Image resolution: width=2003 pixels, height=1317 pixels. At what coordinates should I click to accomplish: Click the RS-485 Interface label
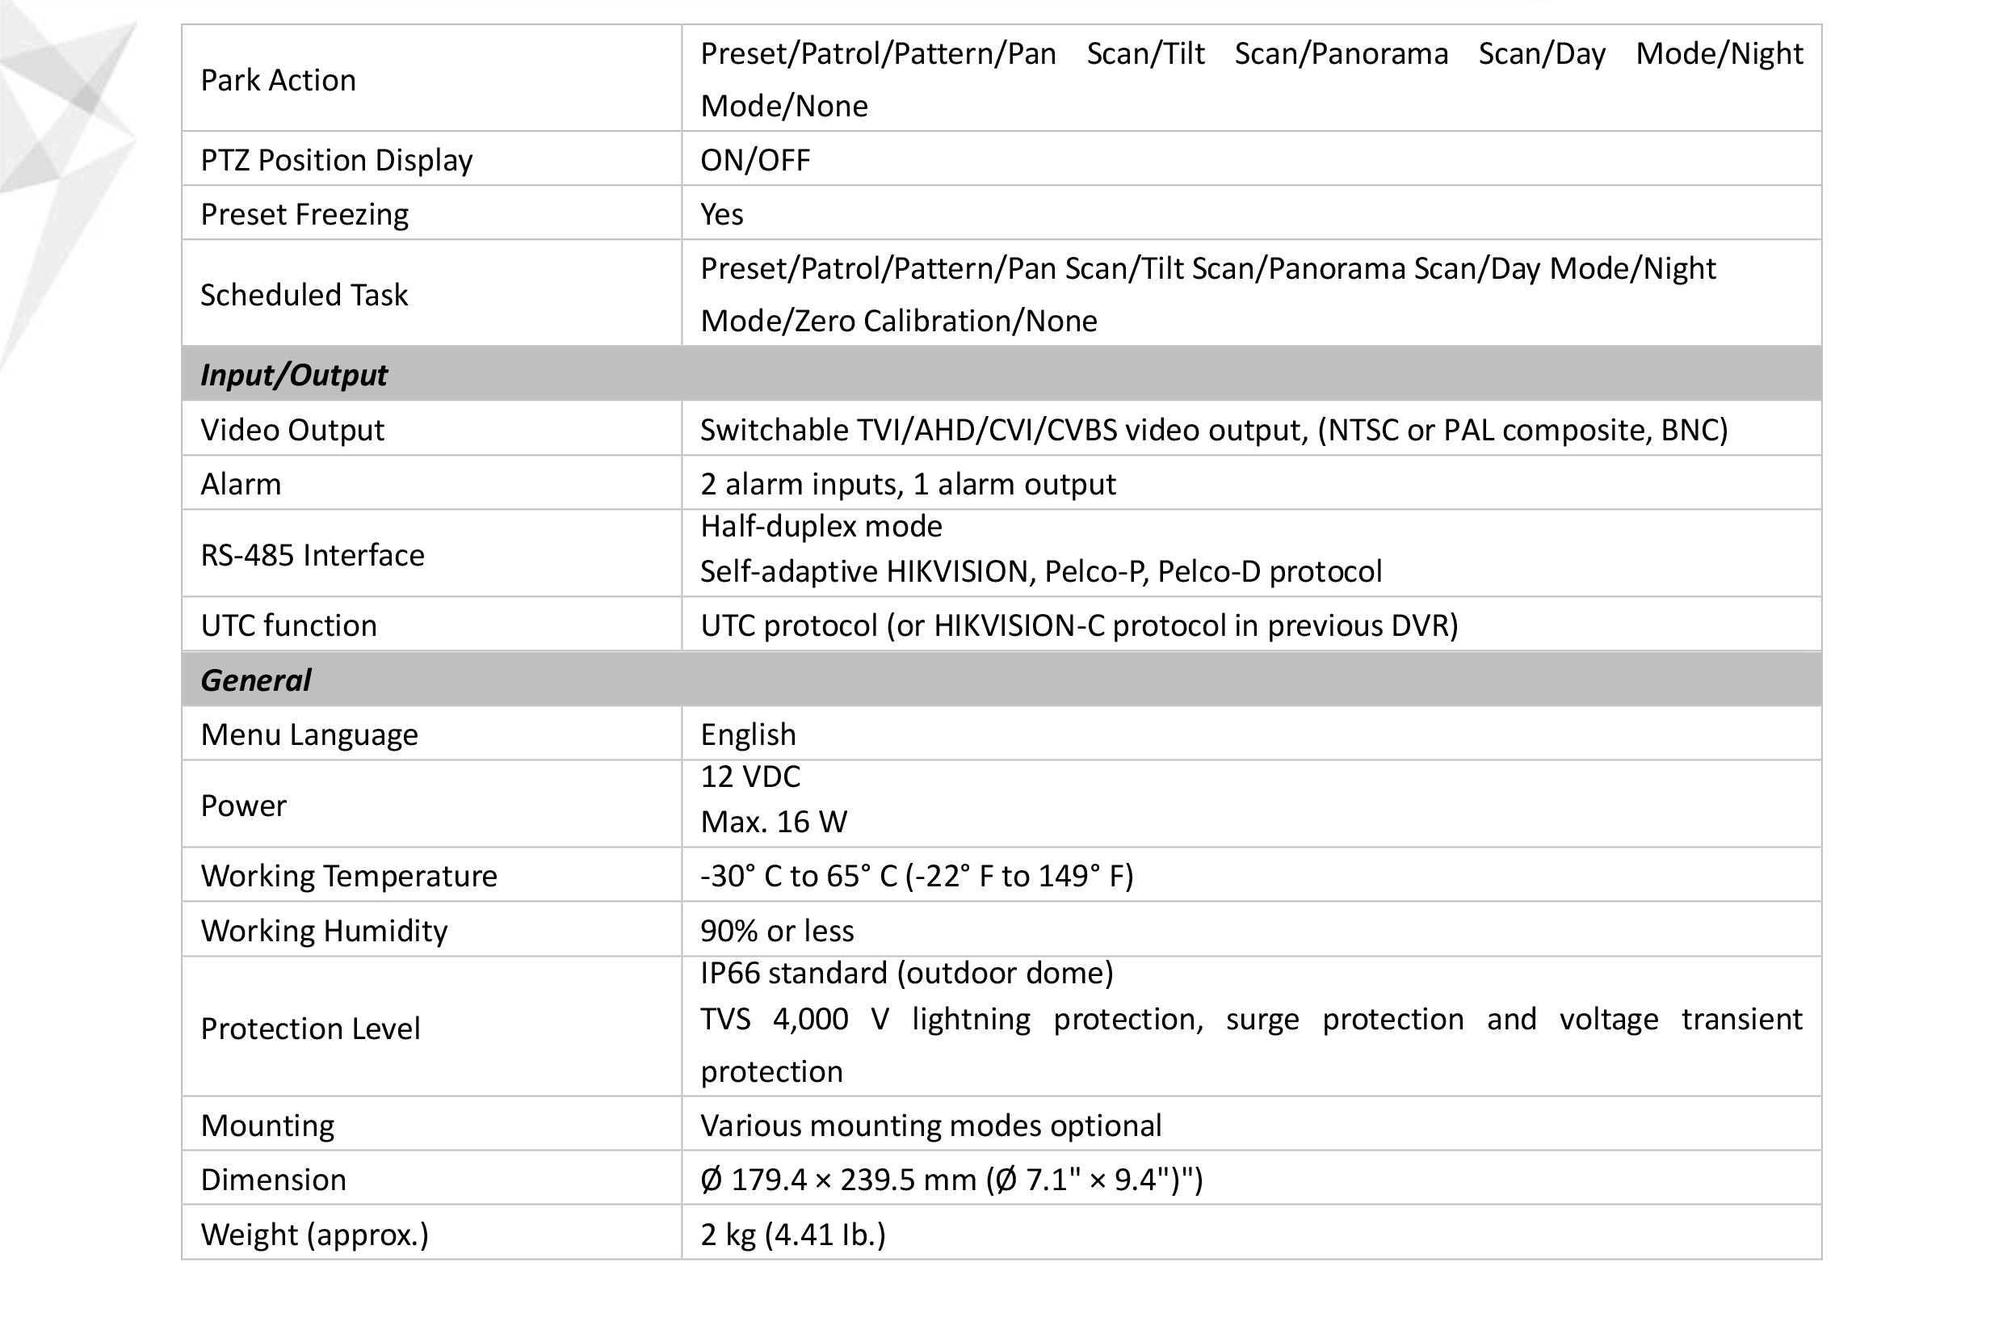(313, 555)
